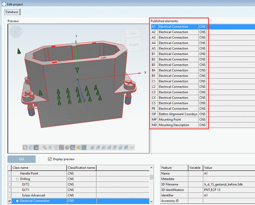Click the zoom magnifier icon in preview toolbar
Viewport: 255px width, 205px height.
coord(45,147)
